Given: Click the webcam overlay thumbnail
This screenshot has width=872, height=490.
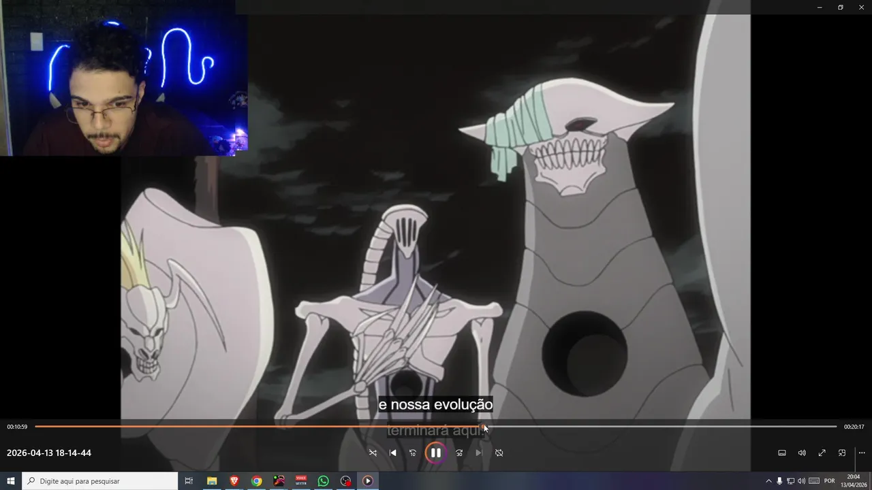Looking at the screenshot, I should click(124, 78).
